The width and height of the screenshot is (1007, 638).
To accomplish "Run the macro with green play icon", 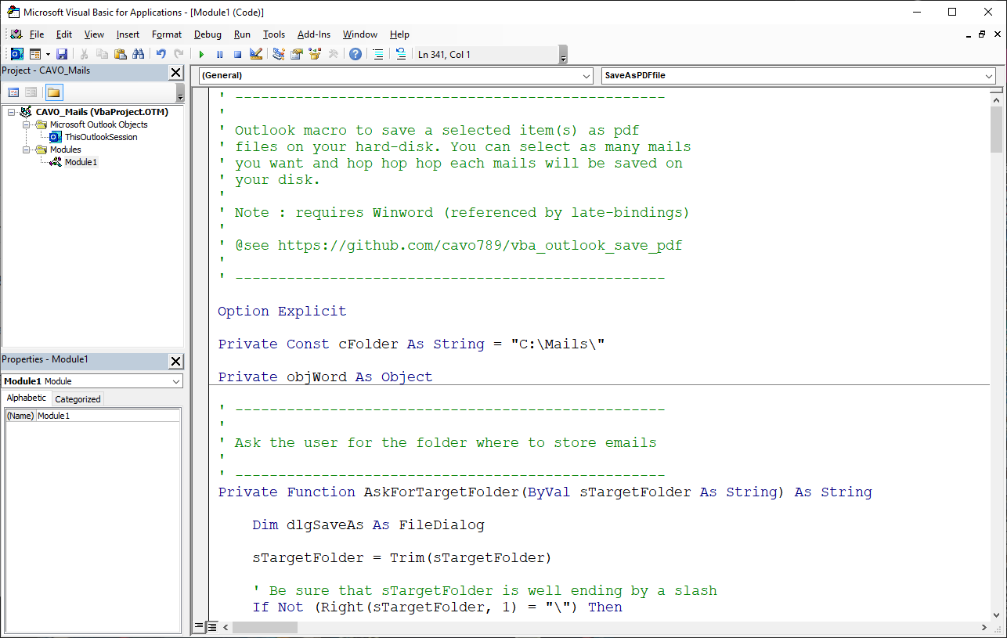I will (x=201, y=54).
